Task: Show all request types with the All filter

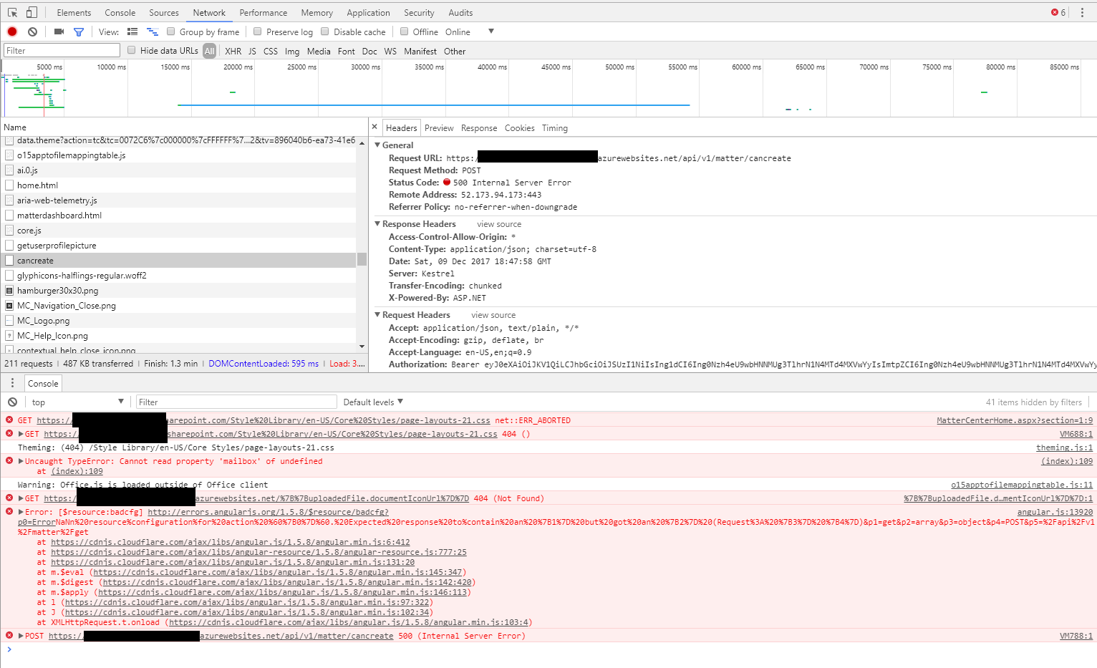Action: tap(210, 51)
